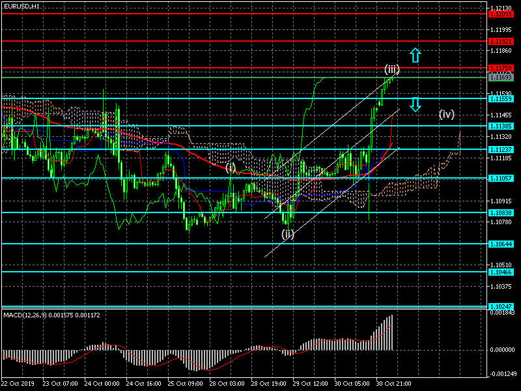Click the 1.11590 price scale value
The width and height of the screenshot is (521, 391).
501,93
